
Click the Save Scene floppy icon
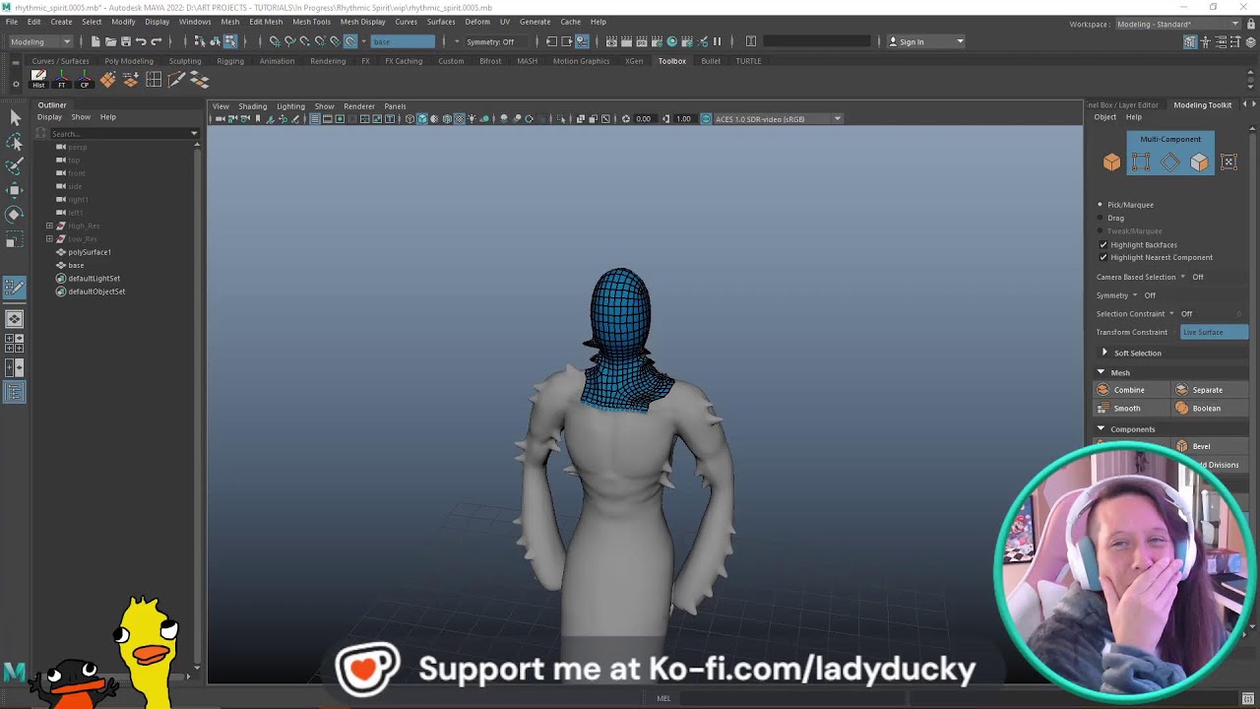tap(125, 41)
